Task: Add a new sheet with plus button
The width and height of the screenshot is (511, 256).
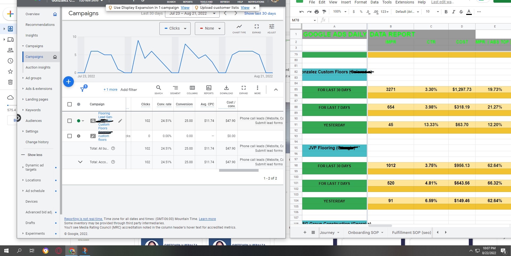Action: pyautogui.click(x=305, y=232)
